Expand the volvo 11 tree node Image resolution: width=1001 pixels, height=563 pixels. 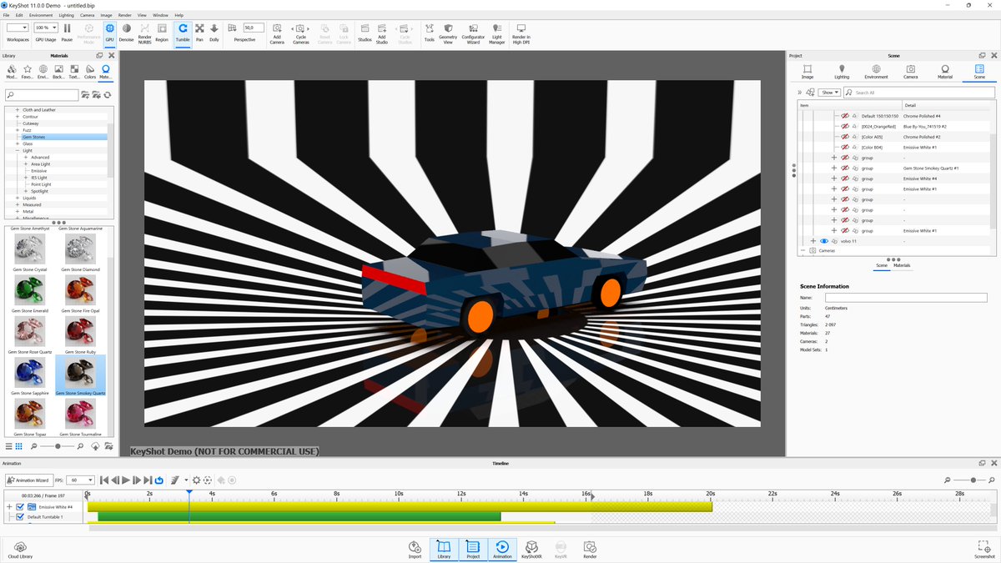(x=813, y=241)
